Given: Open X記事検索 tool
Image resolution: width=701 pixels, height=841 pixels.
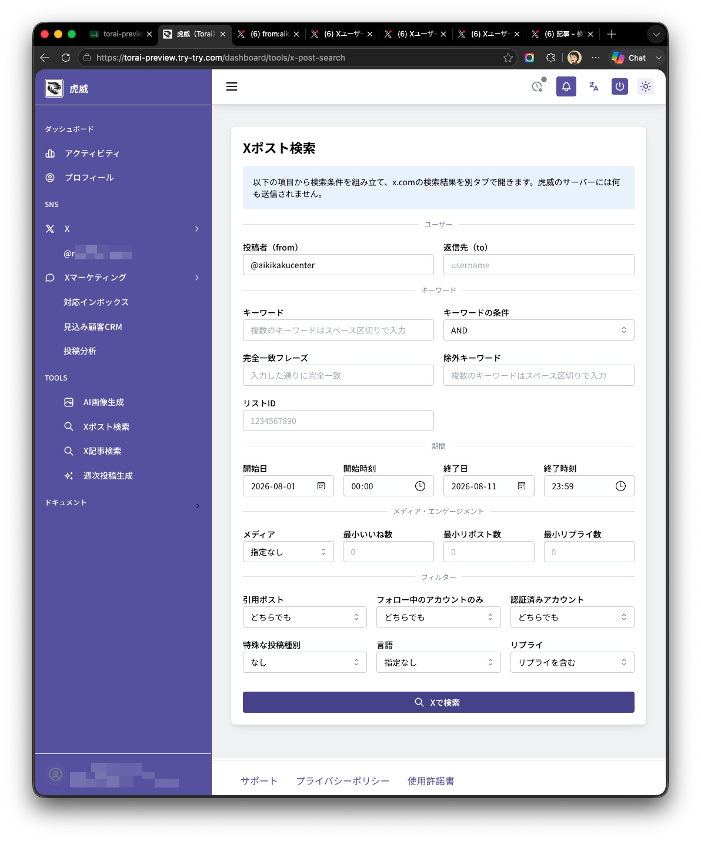Looking at the screenshot, I should 102,451.
